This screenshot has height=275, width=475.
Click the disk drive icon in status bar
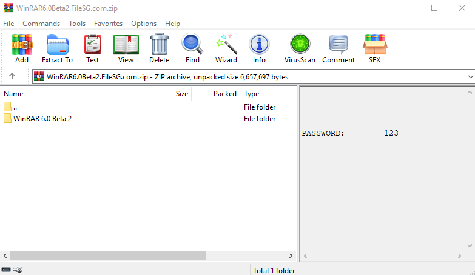[x=6, y=270]
